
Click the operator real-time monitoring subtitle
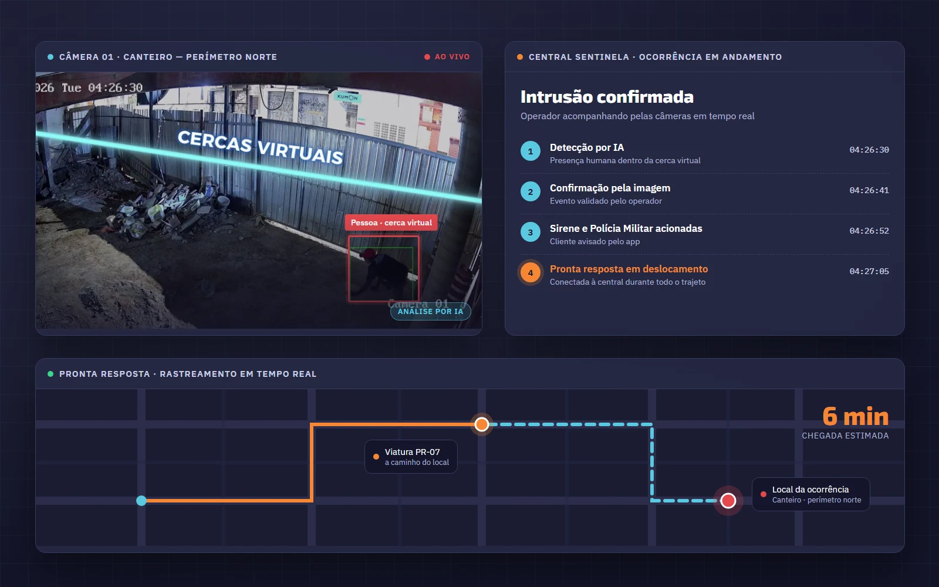637,116
